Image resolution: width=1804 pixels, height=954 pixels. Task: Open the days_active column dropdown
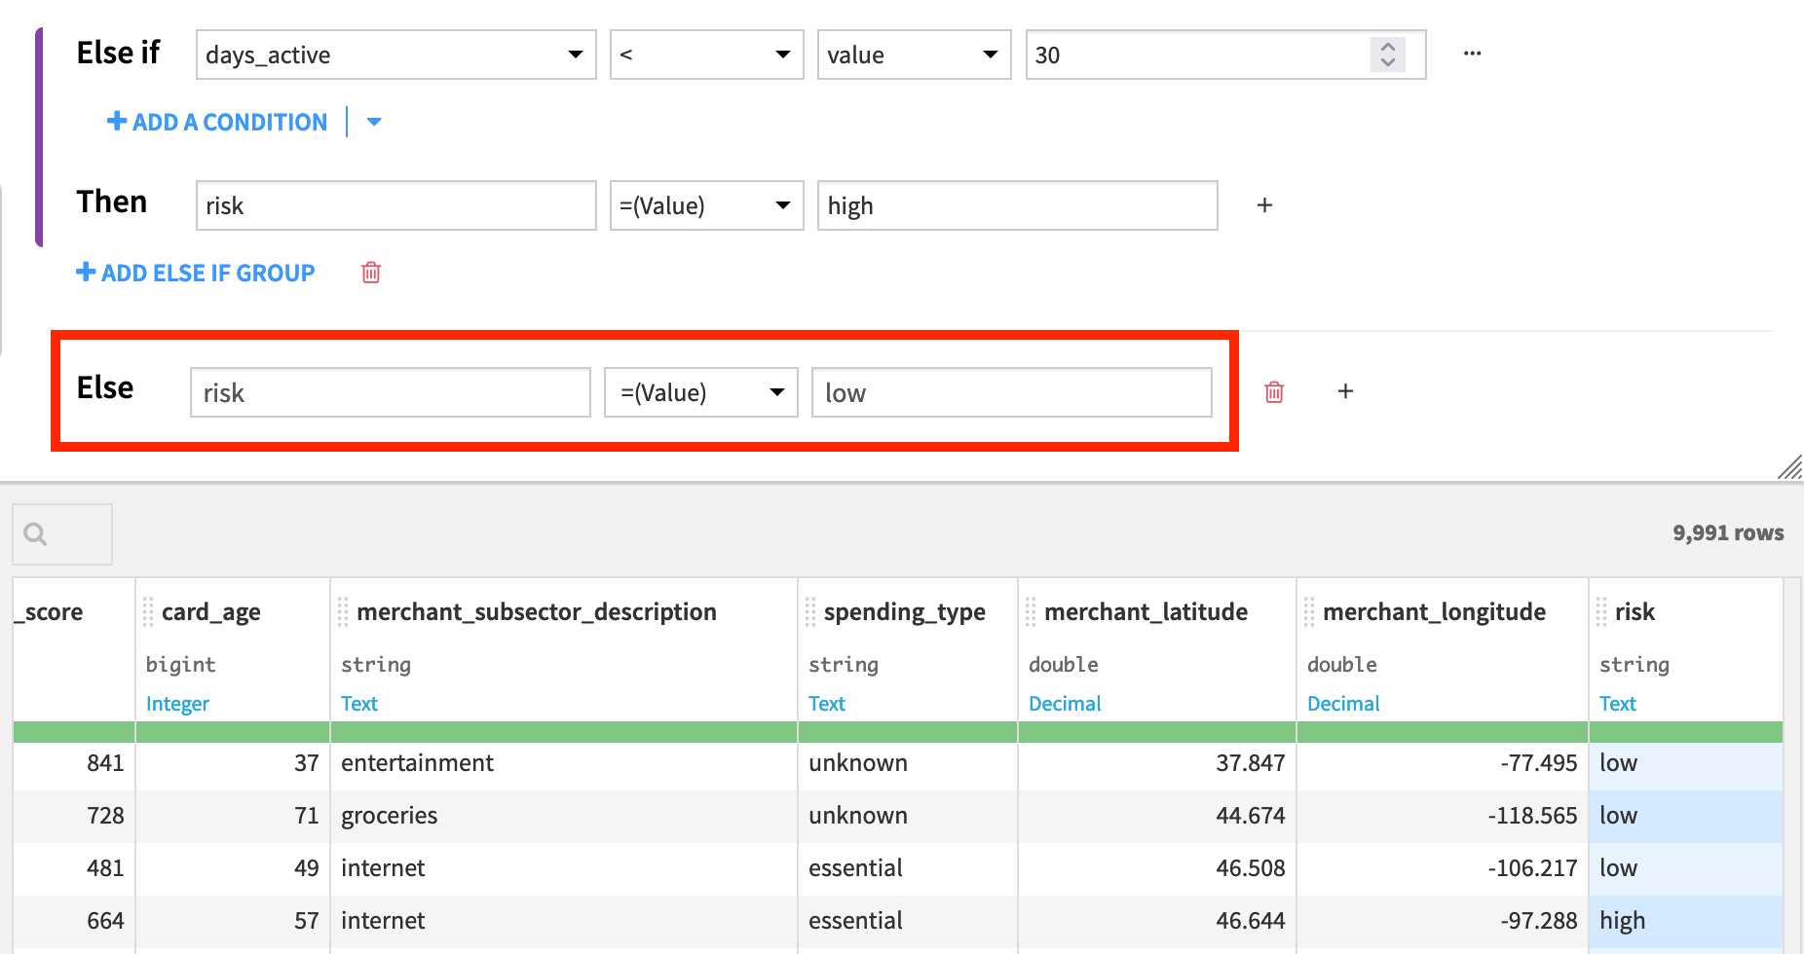coord(395,55)
